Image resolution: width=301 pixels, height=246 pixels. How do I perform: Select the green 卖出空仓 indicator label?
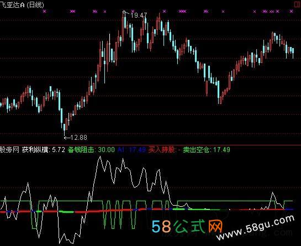pyautogui.click(x=196, y=149)
